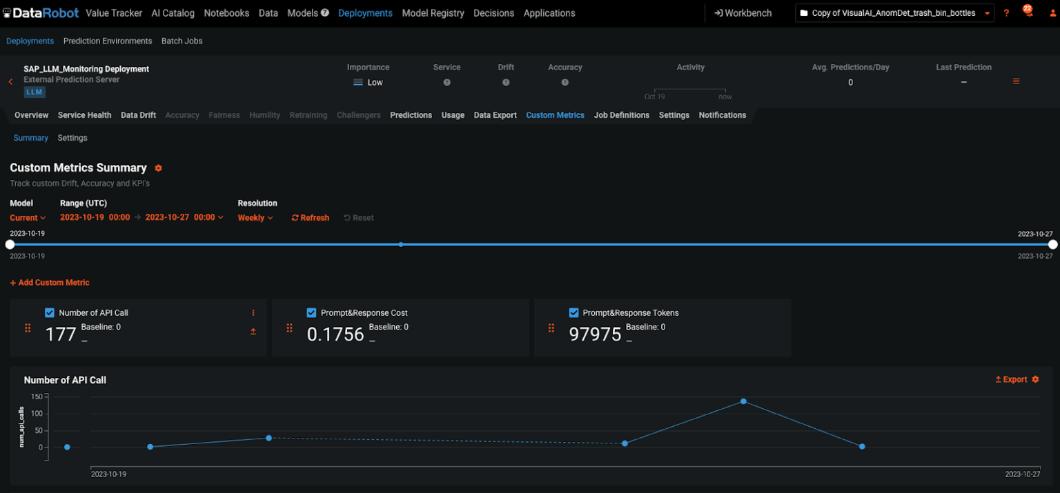This screenshot has width=1060, height=493.
Task: Click the help question mark icon
Action: pos(1005,12)
